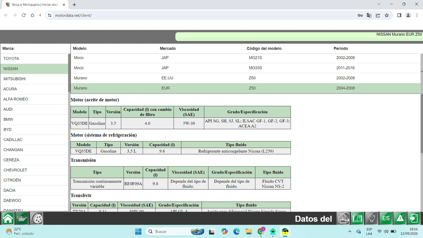Share this page via the share icon
Image resolution: width=423 pixels, height=238 pixels.
pyautogui.click(x=378, y=15)
